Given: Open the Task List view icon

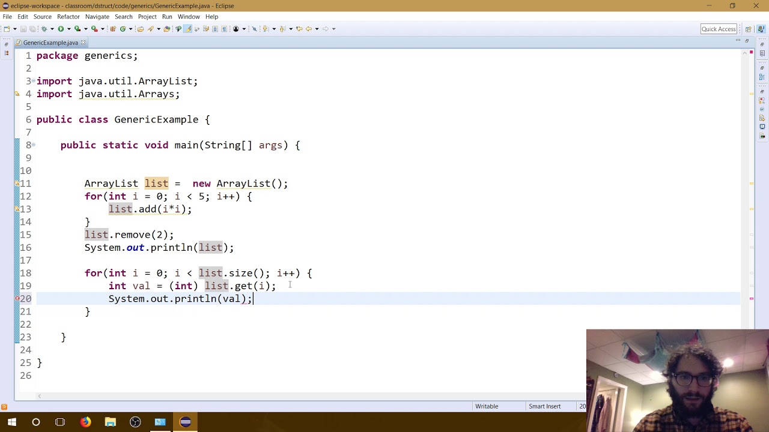Looking at the screenshot, I should pyautogui.click(x=762, y=54).
